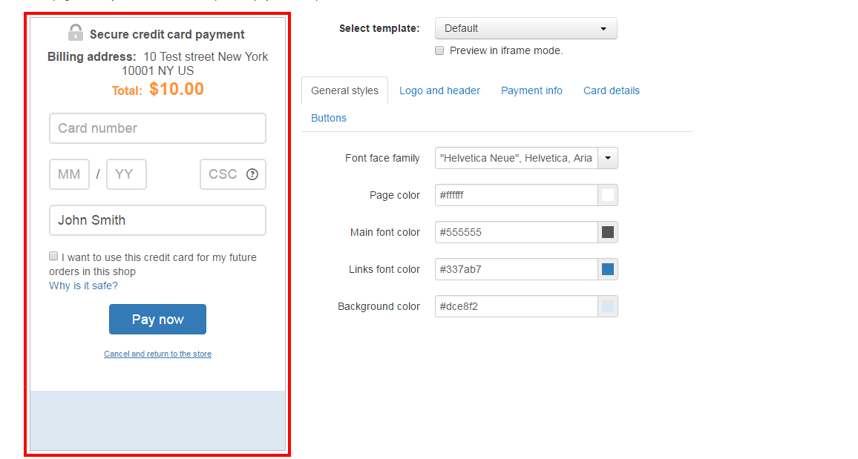Open the Buttons tab
This screenshot has width=858, height=459.
pos(328,118)
